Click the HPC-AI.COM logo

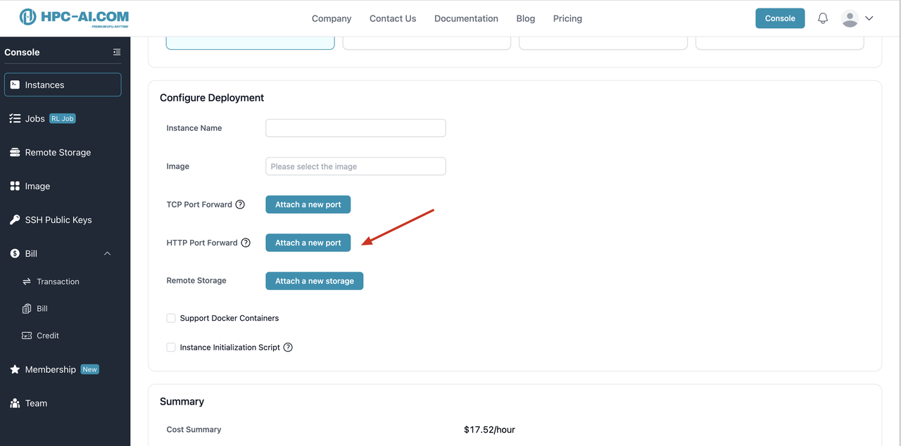click(74, 18)
